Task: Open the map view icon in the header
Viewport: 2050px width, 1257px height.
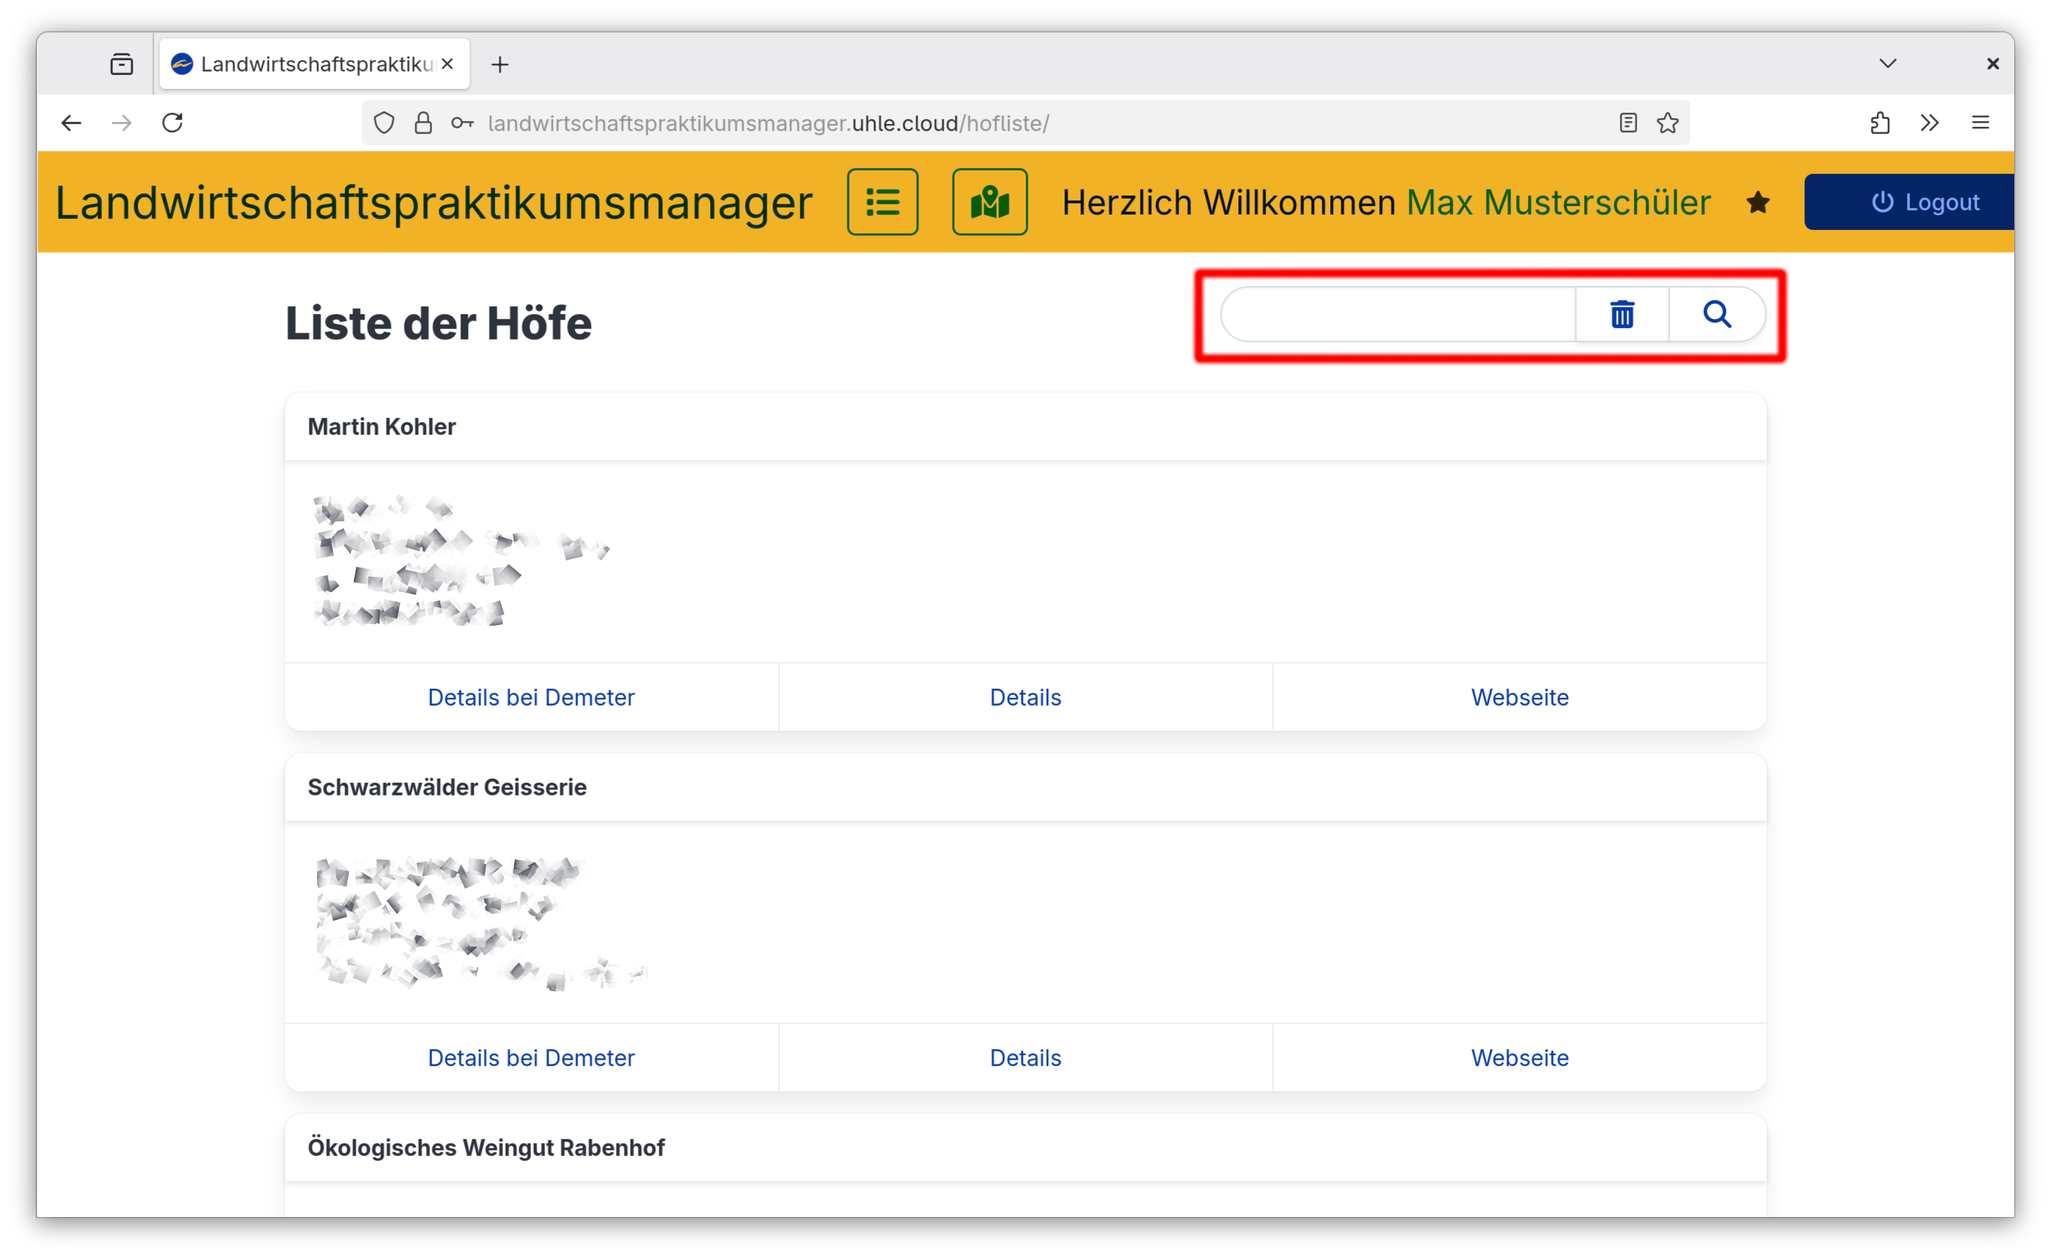Action: (x=989, y=201)
